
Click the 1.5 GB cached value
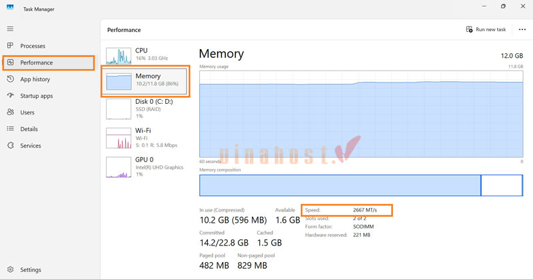(269, 243)
